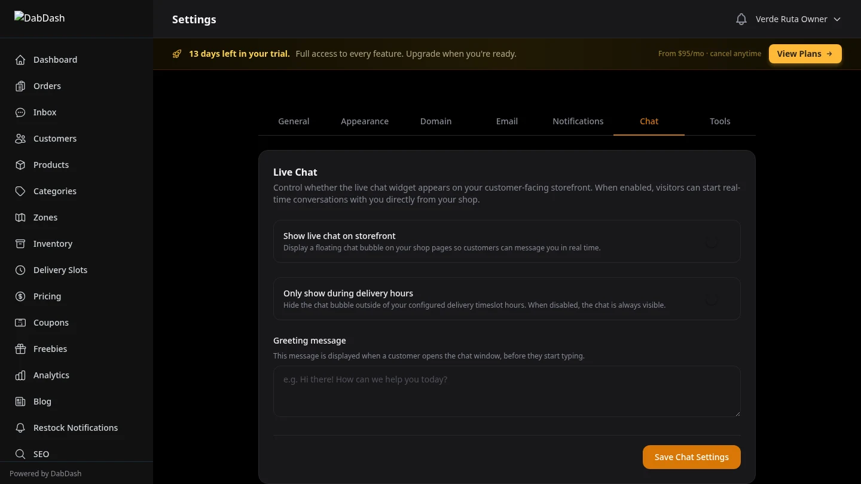Enable Show live chat on storefront
The image size is (861, 484).
click(712, 241)
